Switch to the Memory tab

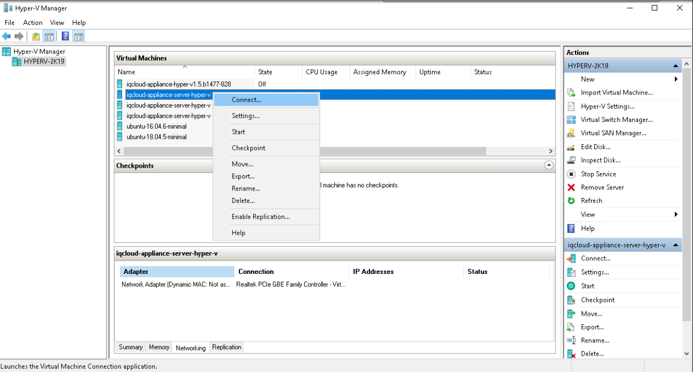pos(159,347)
